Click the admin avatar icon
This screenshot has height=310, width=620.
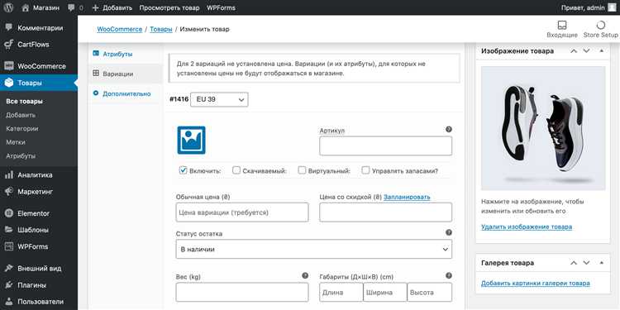[x=612, y=7]
